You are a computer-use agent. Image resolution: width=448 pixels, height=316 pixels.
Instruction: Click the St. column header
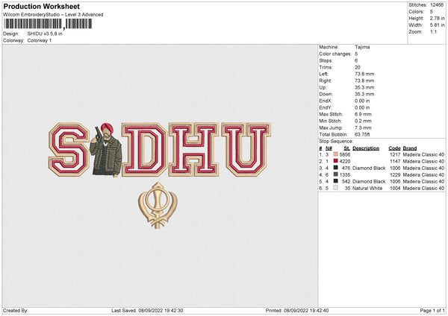pos(347,148)
